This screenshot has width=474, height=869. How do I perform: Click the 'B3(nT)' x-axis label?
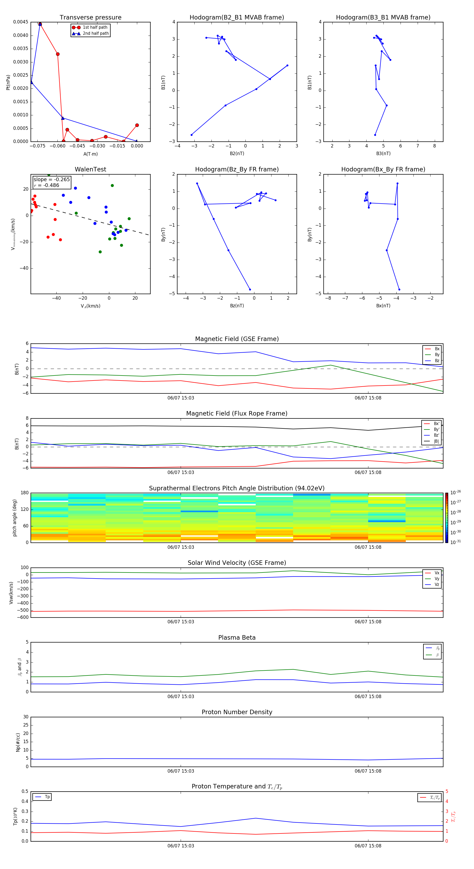[x=383, y=154]
